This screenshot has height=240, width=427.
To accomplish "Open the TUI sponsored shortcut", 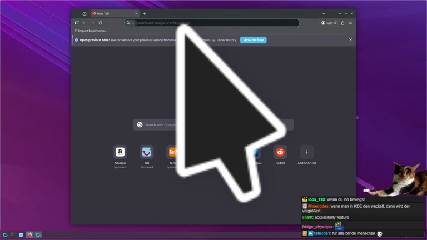I will tap(147, 152).
